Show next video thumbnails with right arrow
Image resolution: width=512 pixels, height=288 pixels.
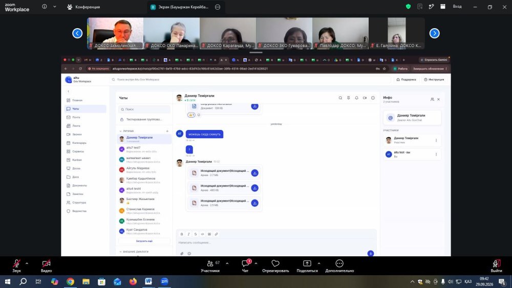pyautogui.click(x=434, y=33)
